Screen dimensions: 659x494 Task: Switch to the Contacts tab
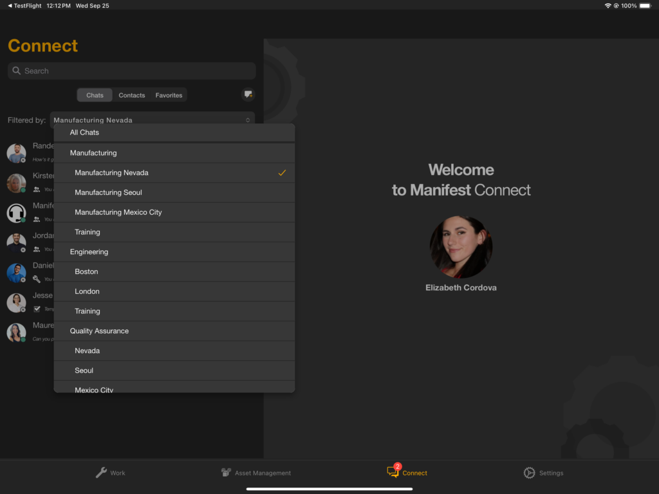point(131,95)
